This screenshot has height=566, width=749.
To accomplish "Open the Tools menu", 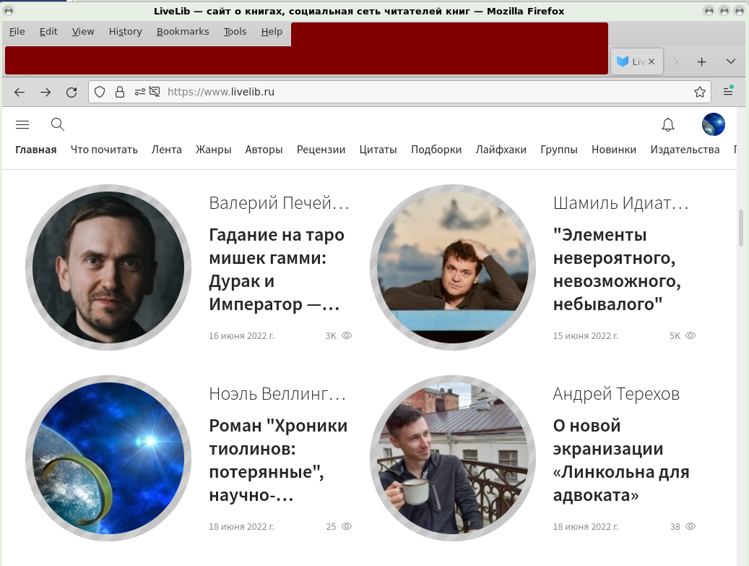I will 235,32.
